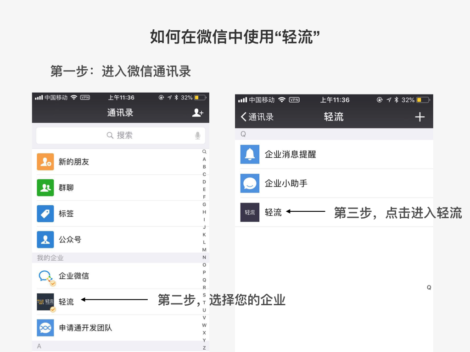Jump to letter P in index bar
This screenshot has width=470, height=352.
click(204, 272)
